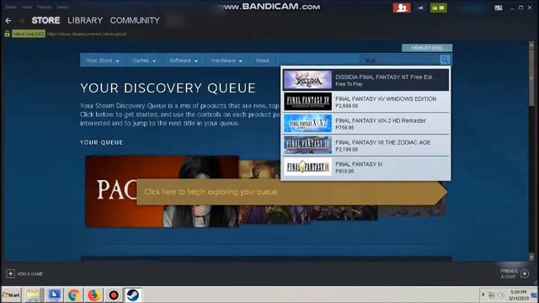Viewport: 539px width, 303px height.
Task: Click the volume tray icon
Action: 501,295
